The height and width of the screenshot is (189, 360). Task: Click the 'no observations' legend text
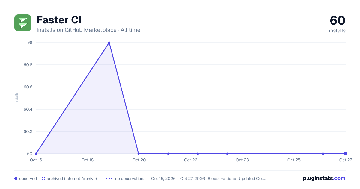(130, 178)
